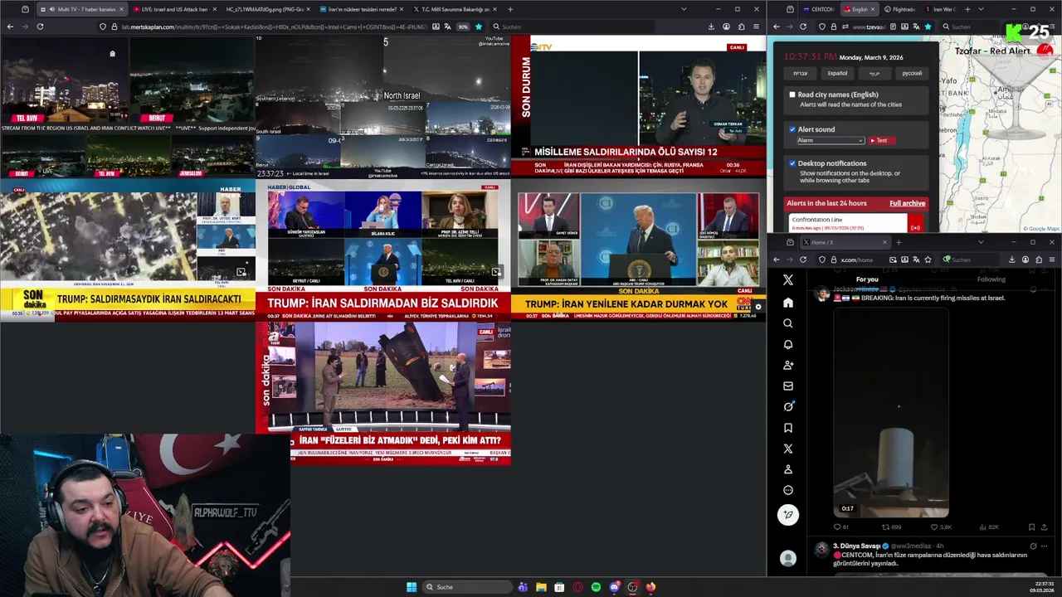The width and height of the screenshot is (1062, 597).
Task: Open tab list dropdown in Tzofar window
Action: (981, 9)
